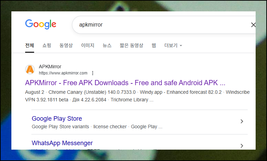Open the WhatsApp Messenger sitelink
Image resolution: width=267 pixels, height=161 pixels.
[62, 143]
